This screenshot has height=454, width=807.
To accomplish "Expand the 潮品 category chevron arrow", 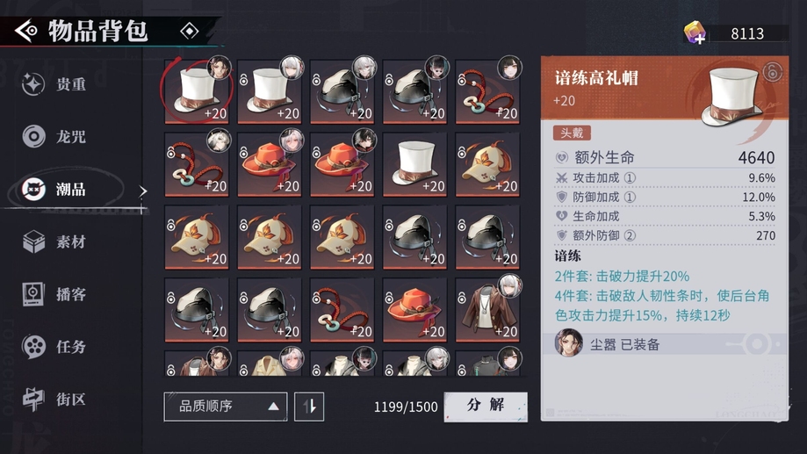I will coord(142,191).
